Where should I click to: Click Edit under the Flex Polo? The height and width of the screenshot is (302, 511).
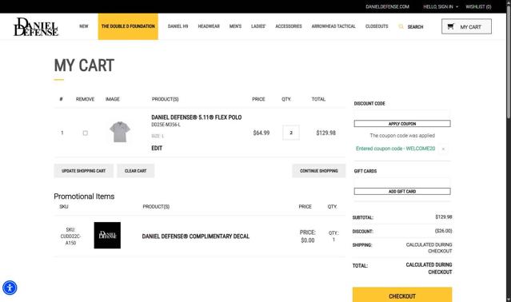click(x=157, y=148)
